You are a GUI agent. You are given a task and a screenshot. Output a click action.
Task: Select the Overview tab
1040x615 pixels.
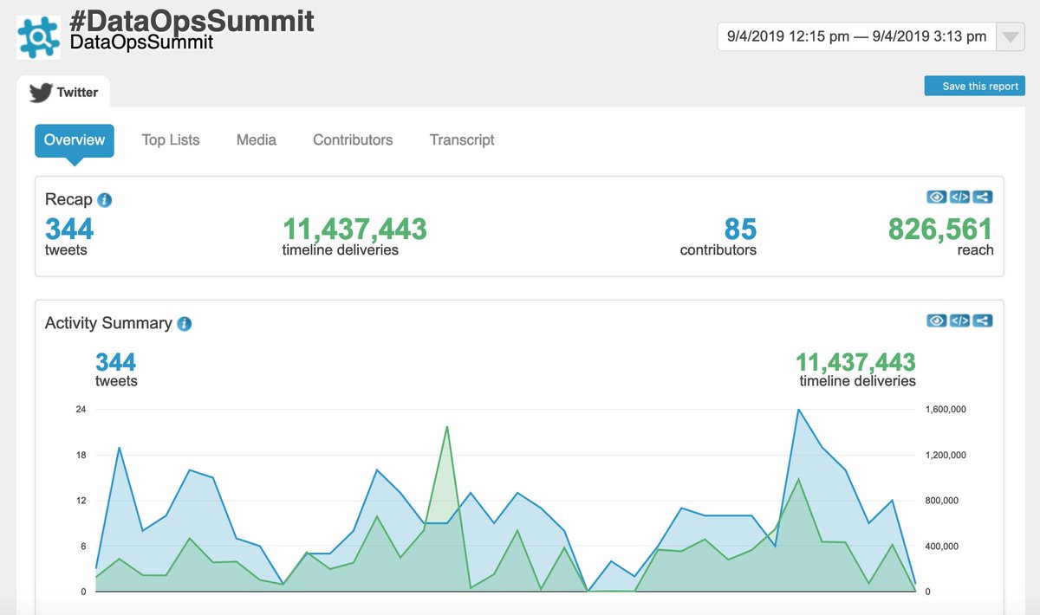pos(75,139)
